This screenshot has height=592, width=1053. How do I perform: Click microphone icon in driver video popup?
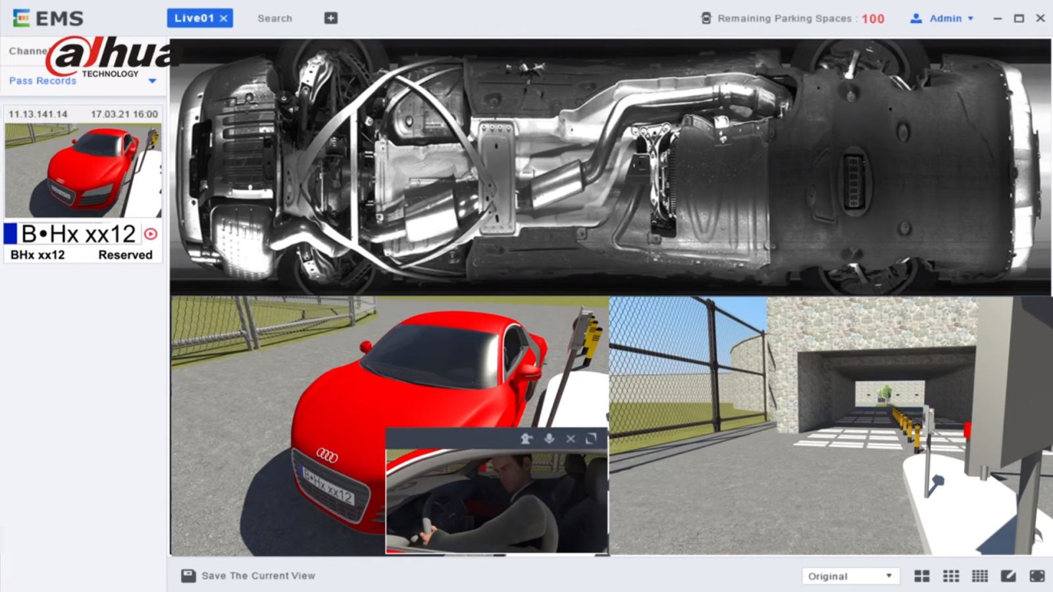point(549,439)
